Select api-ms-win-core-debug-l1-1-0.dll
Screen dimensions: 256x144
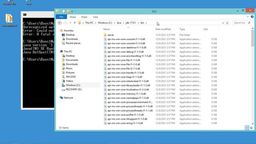[126, 52]
